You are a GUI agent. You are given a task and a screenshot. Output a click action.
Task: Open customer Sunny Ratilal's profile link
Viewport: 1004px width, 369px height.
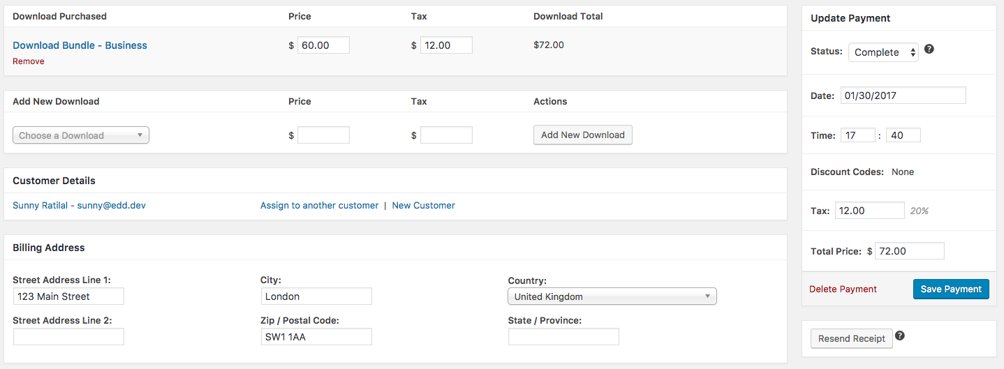pyautogui.click(x=79, y=205)
